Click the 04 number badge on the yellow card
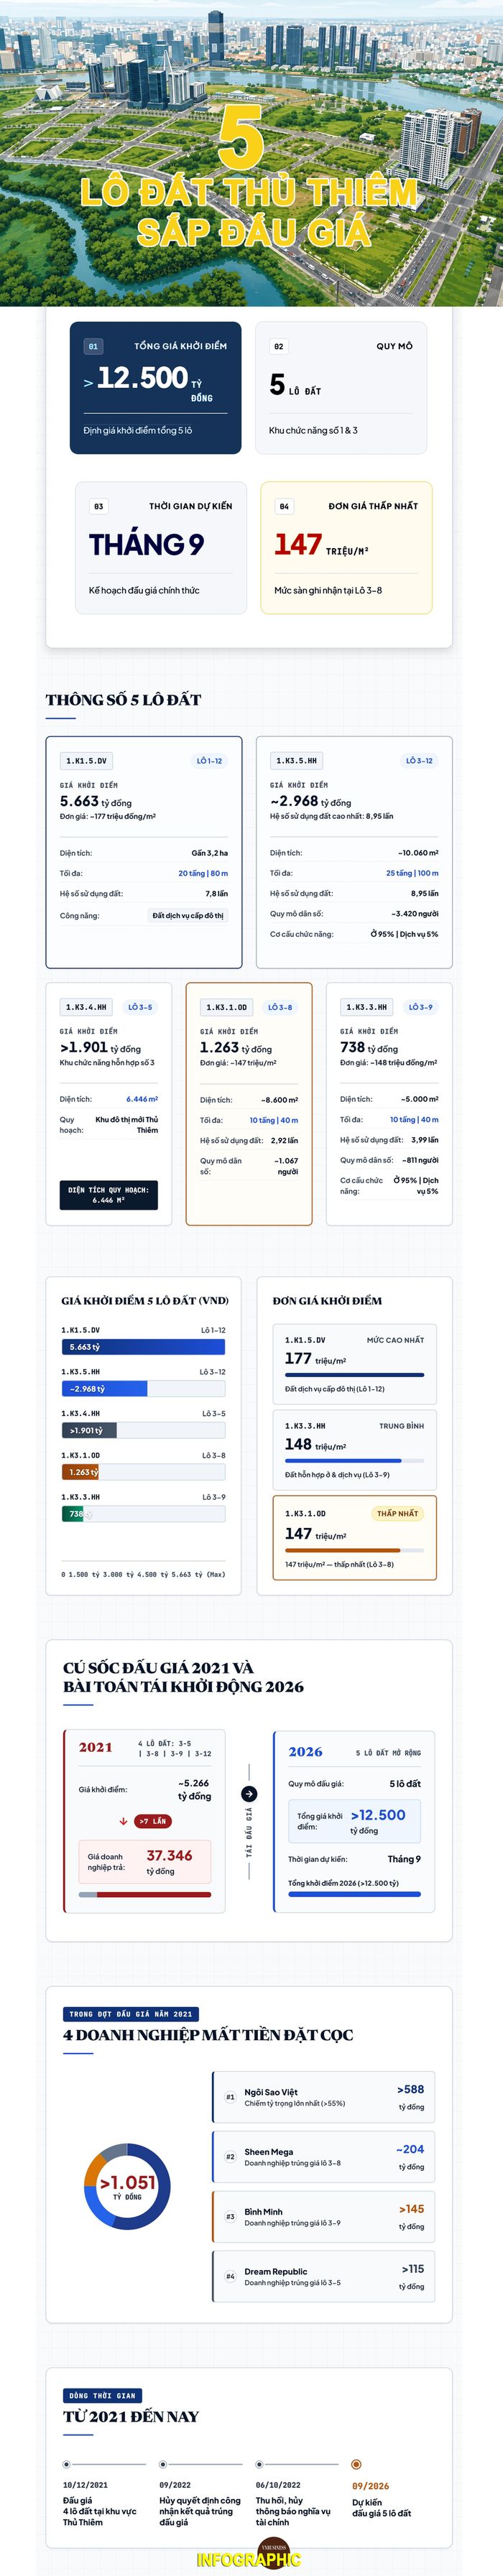Screen dimensions: 503x2576 click(x=284, y=506)
